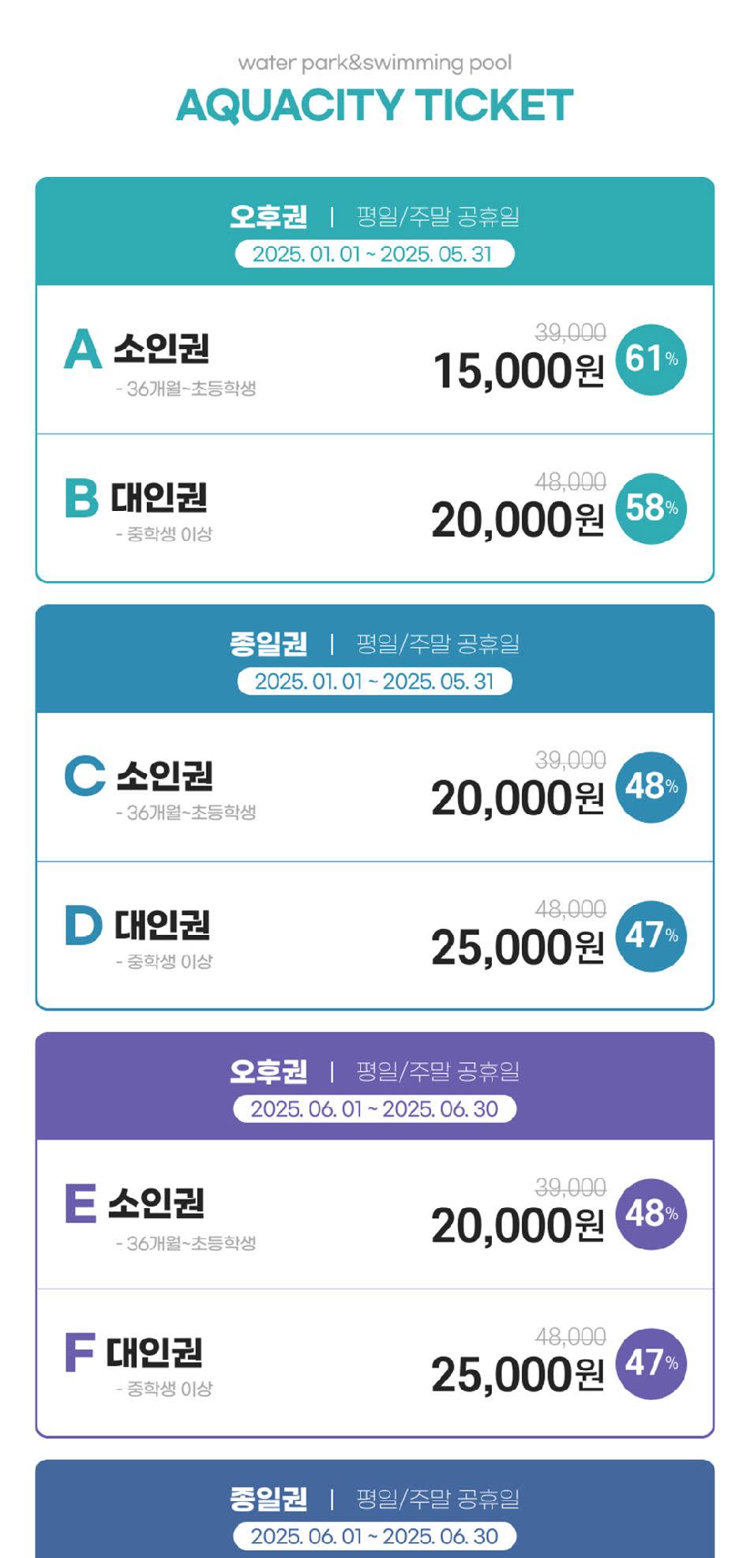Click the date pill in the purple header
The image size is (750, 1558).
(x=375, y=1109)
